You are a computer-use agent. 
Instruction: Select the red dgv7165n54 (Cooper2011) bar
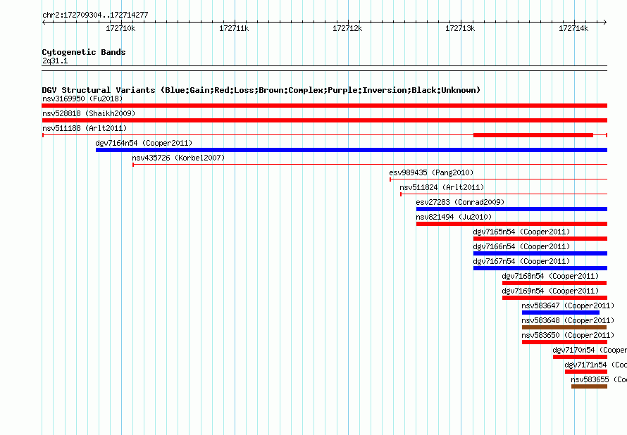tap(540, 239)
